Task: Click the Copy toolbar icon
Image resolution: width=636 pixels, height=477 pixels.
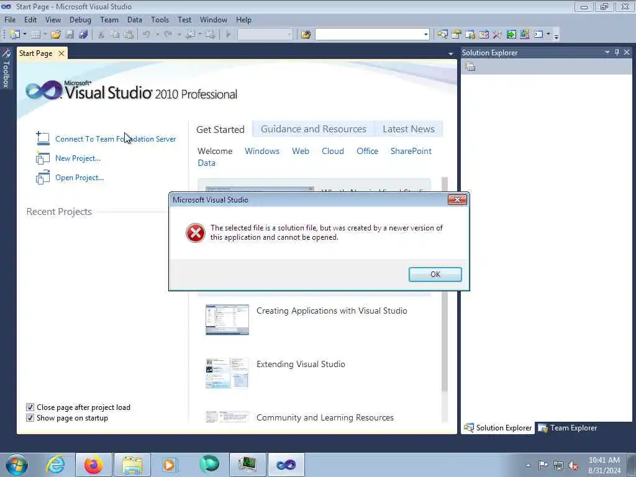Action: coord(115,35)
